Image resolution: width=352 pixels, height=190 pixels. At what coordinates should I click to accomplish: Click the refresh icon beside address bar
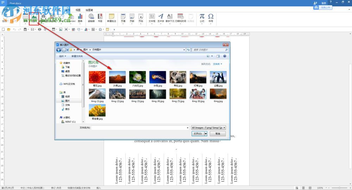click(188, 50)
